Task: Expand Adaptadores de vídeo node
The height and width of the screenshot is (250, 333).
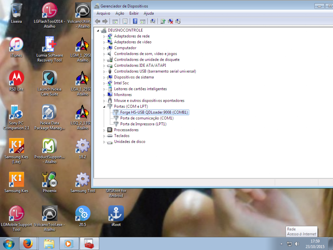Action: 104,42
